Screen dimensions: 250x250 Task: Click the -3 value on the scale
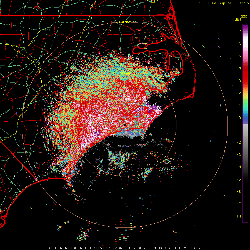pyautogui.click(x=239, y=154)
